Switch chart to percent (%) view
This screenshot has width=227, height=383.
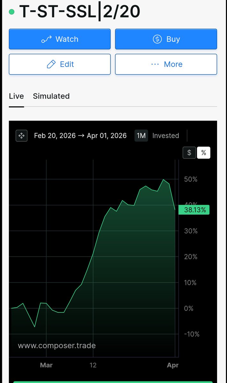point(204,153)
